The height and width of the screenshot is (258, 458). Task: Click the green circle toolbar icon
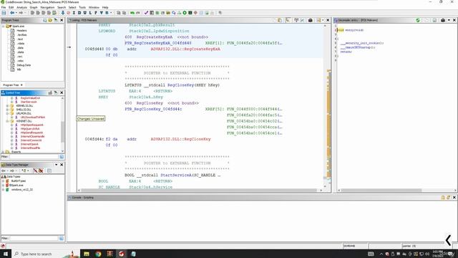[185, 13]
